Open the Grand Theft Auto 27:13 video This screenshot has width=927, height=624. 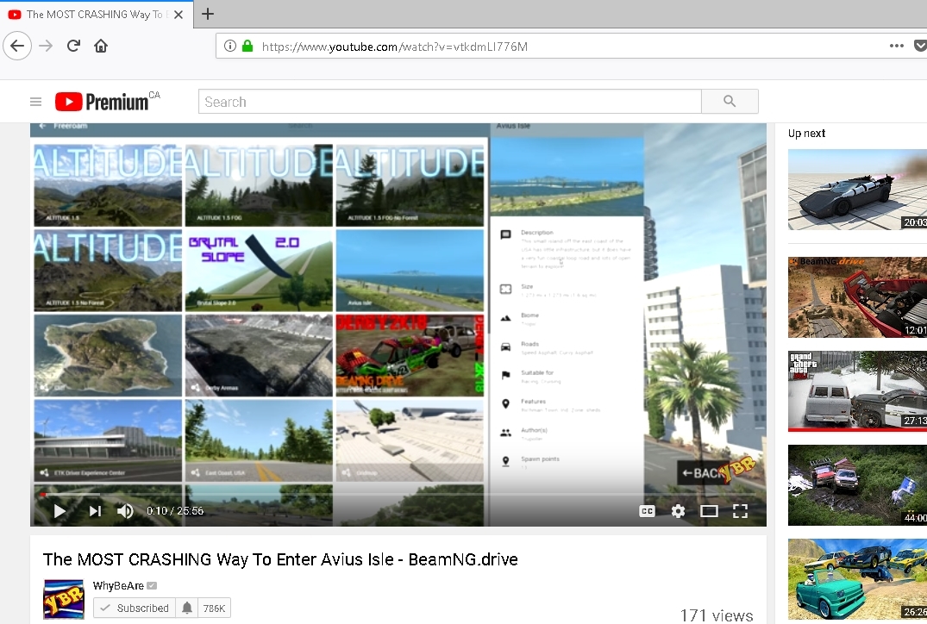coord(857,391)
